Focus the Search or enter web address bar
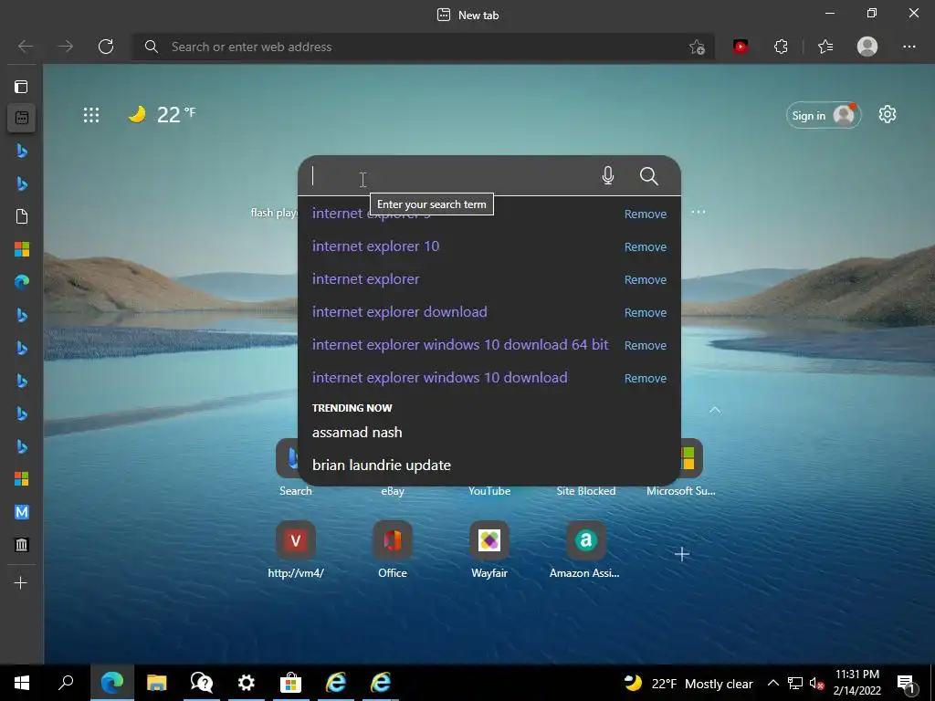Screen dimensions: 935x701 [x=423, y=47]
